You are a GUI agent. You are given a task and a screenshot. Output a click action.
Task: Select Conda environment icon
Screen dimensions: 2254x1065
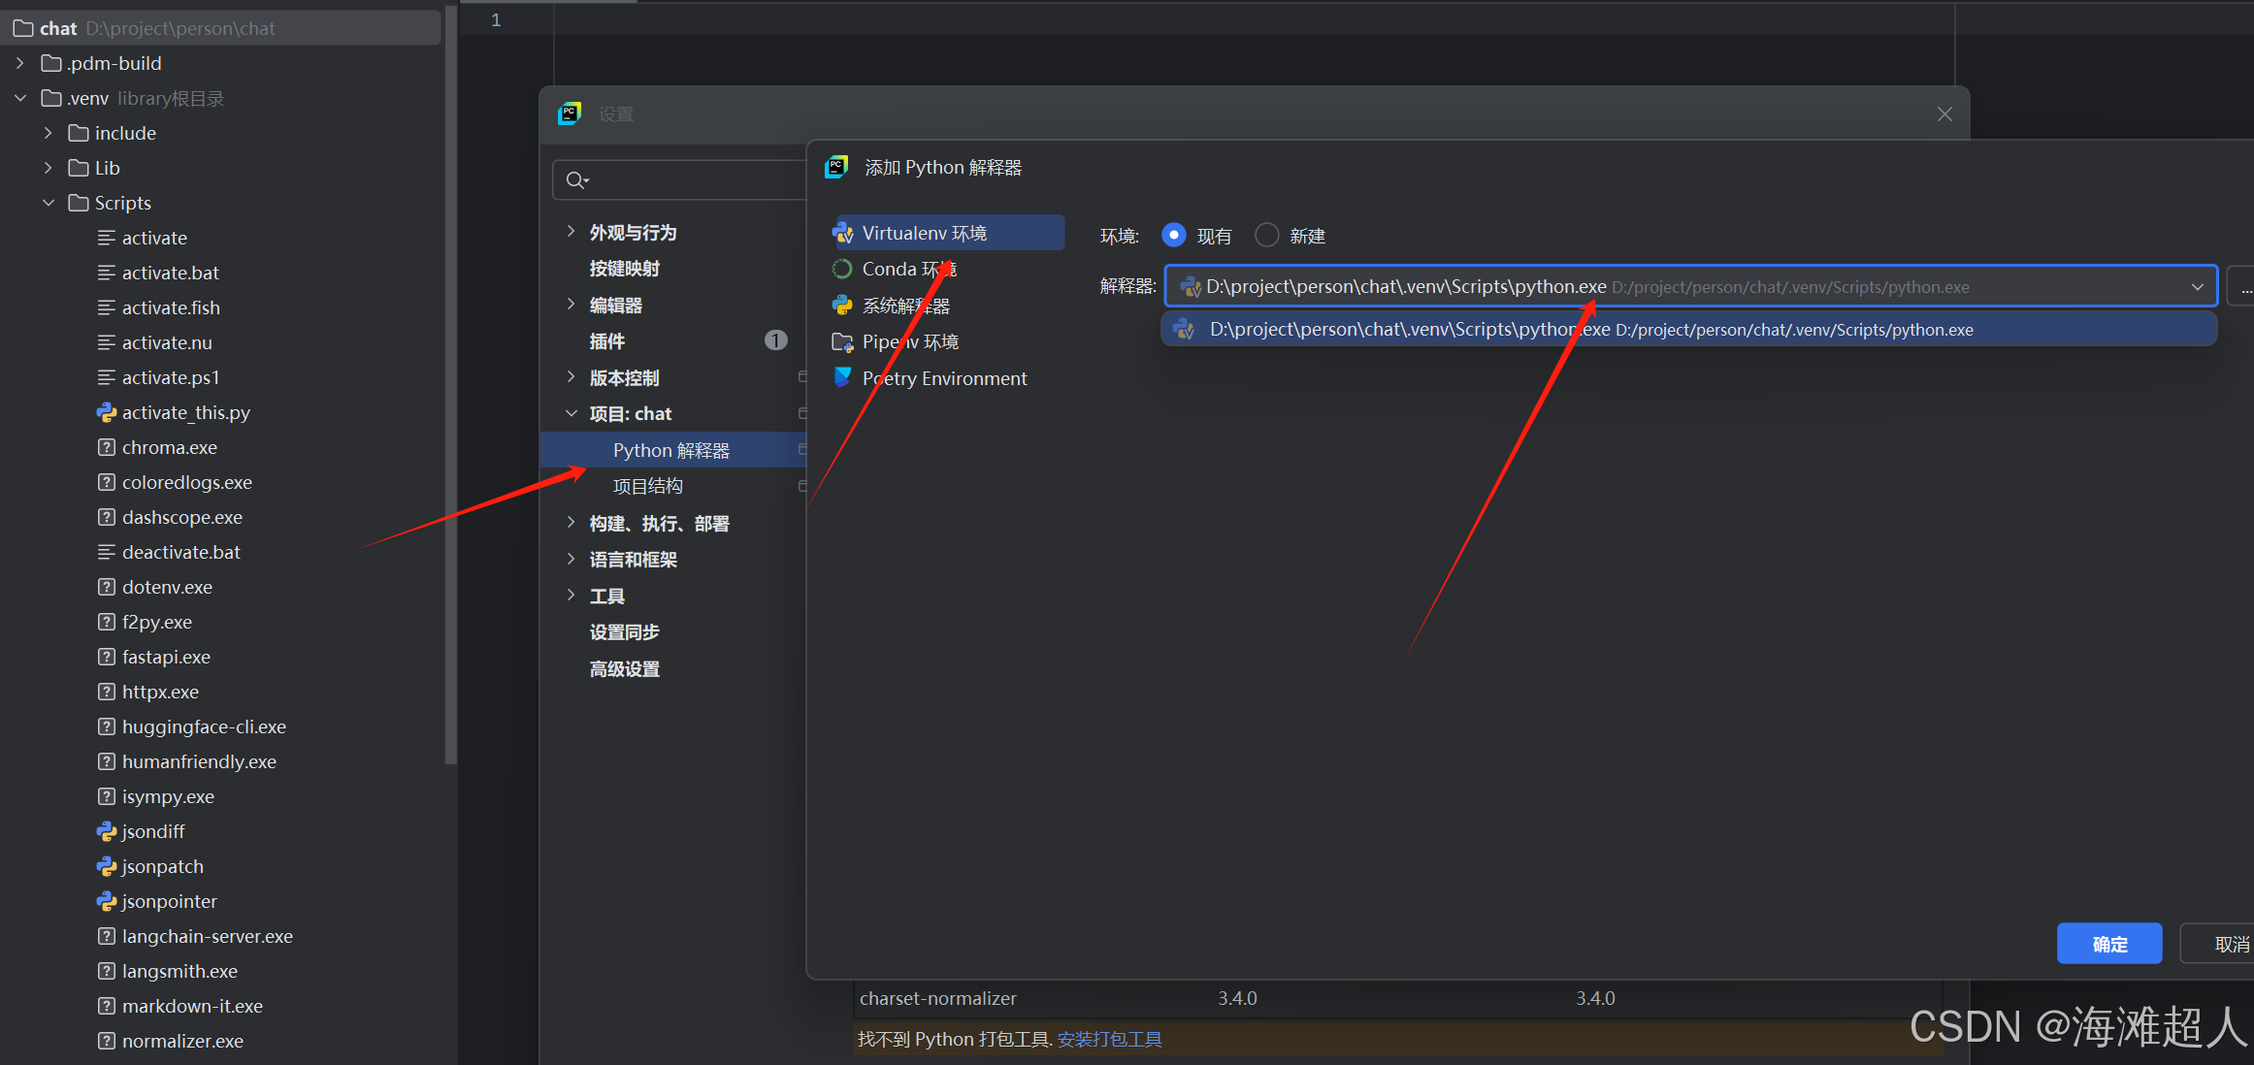842,269
